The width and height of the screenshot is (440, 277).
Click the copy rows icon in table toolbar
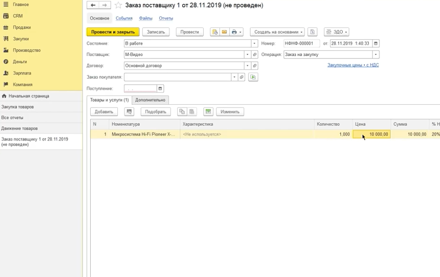click(x=182, y=112)
